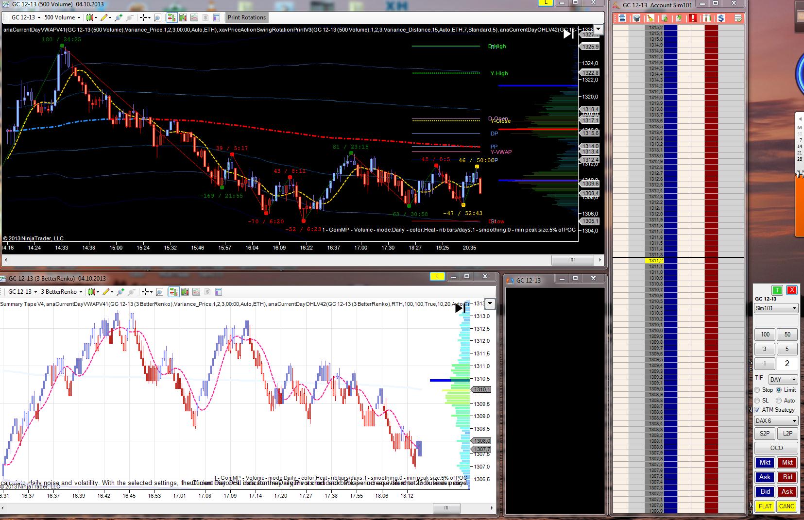This screenshot has height=520, width=804.
Task: Click the document with up arrow in SuperDOM
Action: pos(665,18)
